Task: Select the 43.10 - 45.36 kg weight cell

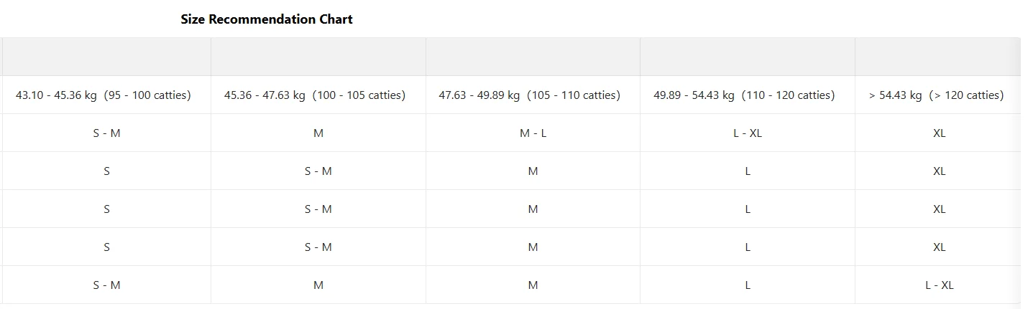Action: click(104, 95)
